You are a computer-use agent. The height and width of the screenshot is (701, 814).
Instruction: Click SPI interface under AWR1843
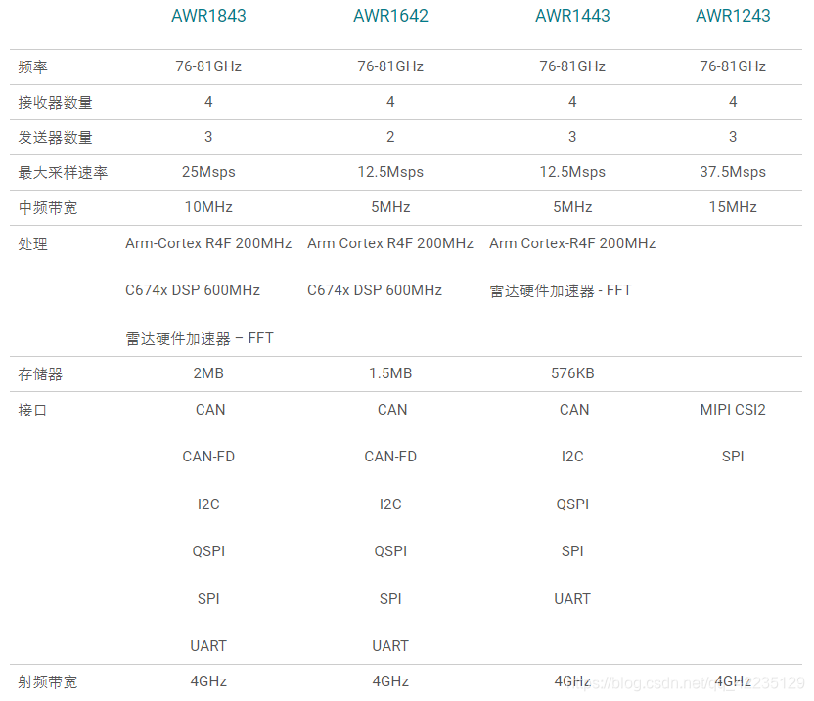pos(208,598)
